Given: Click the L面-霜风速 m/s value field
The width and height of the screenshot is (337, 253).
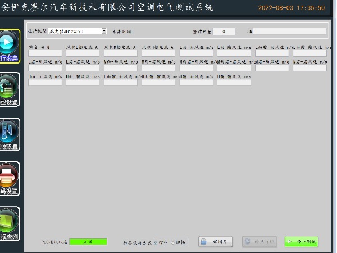Looking at the screenshot, I should tap(234, 53).
